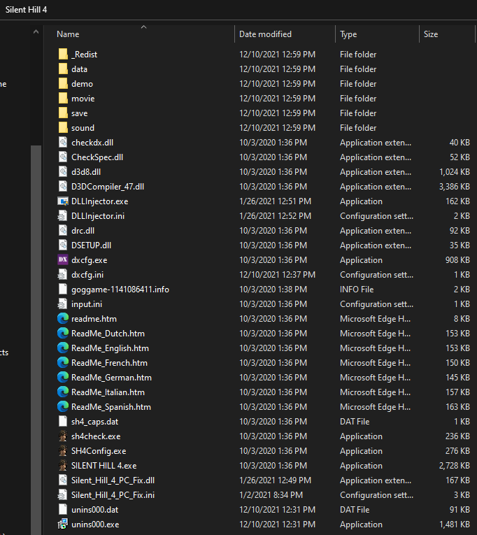Select the sound folder icon
Screen dimensions: 477x535
click(63, 127)
